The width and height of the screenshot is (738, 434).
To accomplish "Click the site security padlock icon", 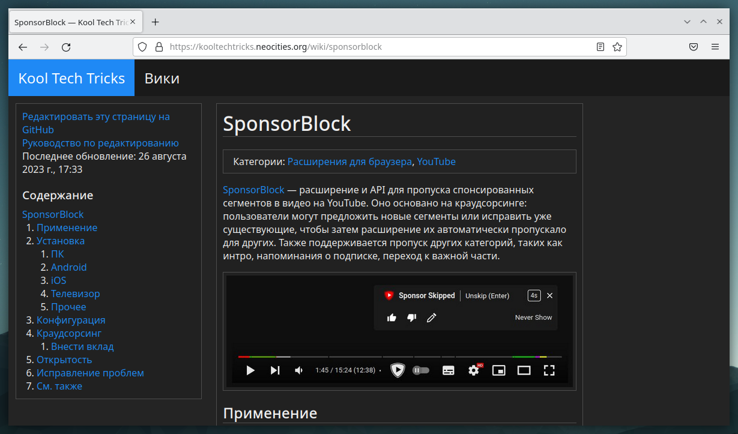I will (x=159, y=47).
